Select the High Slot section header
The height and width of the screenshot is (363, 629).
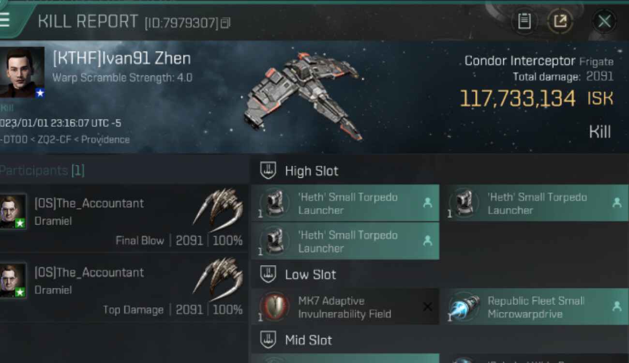point(311,171)
